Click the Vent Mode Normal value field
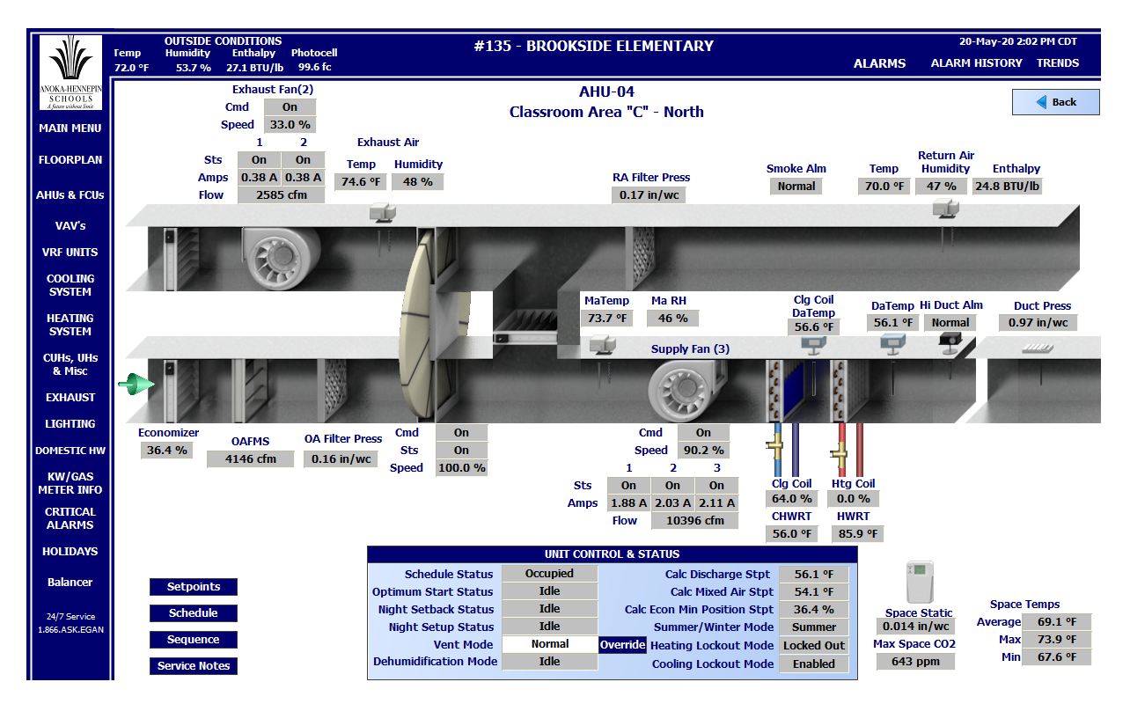Viewport: 1130px width, 704px height. pyautogui.click(x=550, y=644)
